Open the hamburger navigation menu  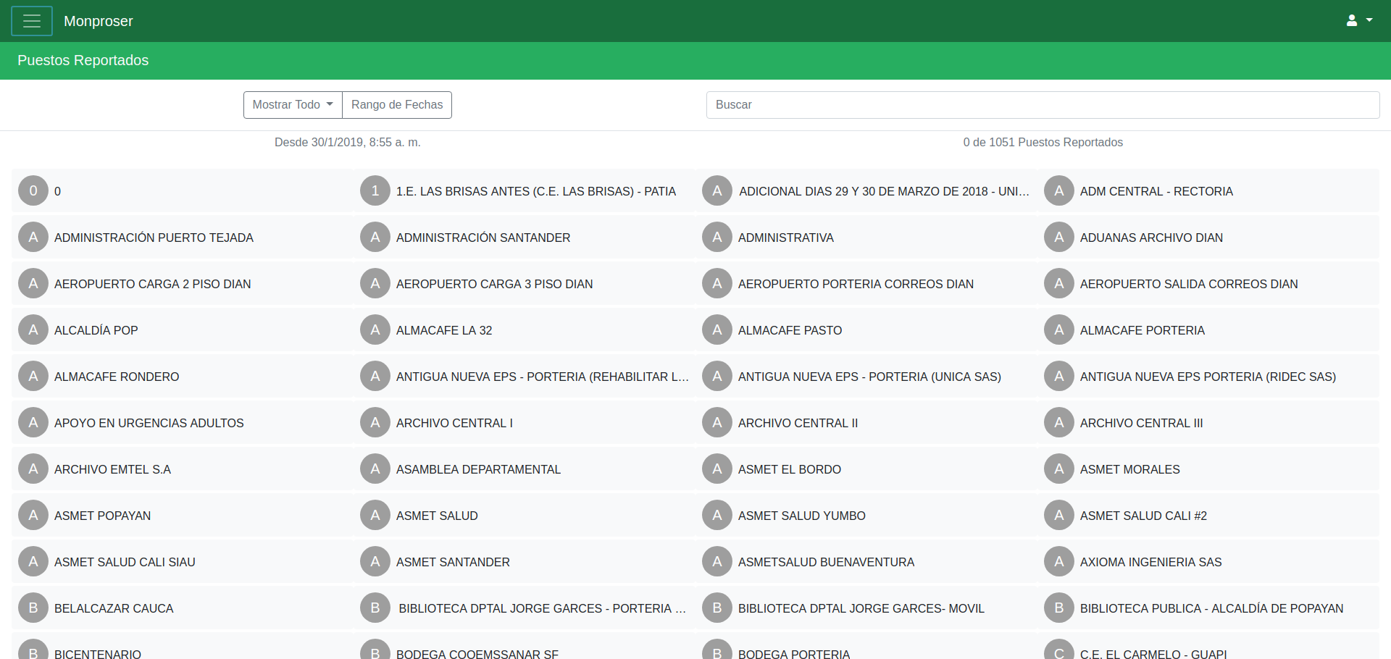point(32,21)
